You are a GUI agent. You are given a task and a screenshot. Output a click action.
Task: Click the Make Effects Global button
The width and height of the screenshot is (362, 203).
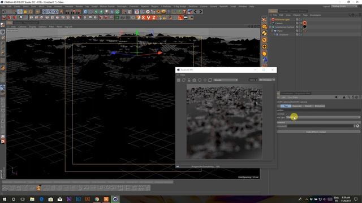click(x=318, y=132)
